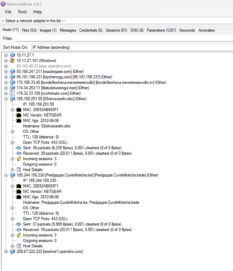Click the Windows flag icon for 10.11.27.101
Image resolution: width=233 pixels, height=271 pixels.
(x=13, y=61)
